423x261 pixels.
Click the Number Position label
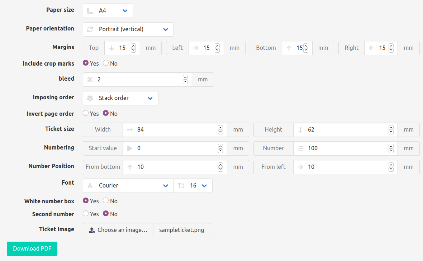51,166
